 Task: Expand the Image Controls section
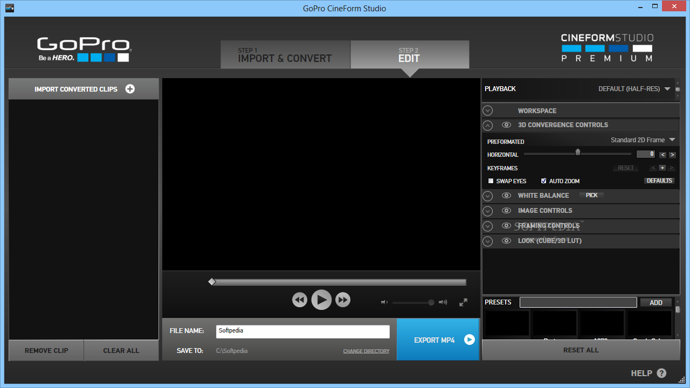(488, 211)
